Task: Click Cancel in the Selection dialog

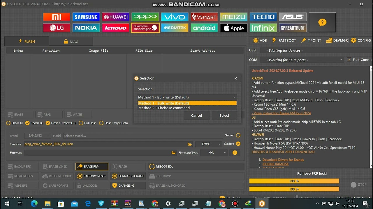Action: [x=196, y=116]
